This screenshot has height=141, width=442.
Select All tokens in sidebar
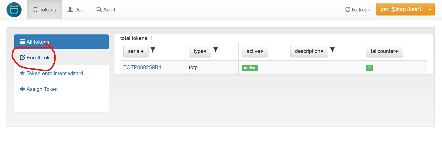point(61,42)
